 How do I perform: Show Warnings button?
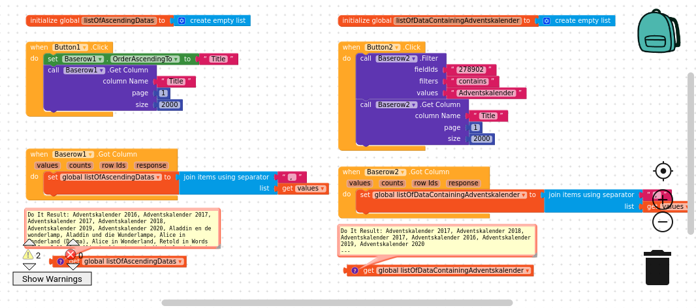point(52,279)
